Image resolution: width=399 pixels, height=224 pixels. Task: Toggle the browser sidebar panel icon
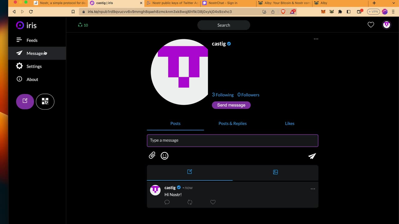pyautogui.click(x=349, y=12)
